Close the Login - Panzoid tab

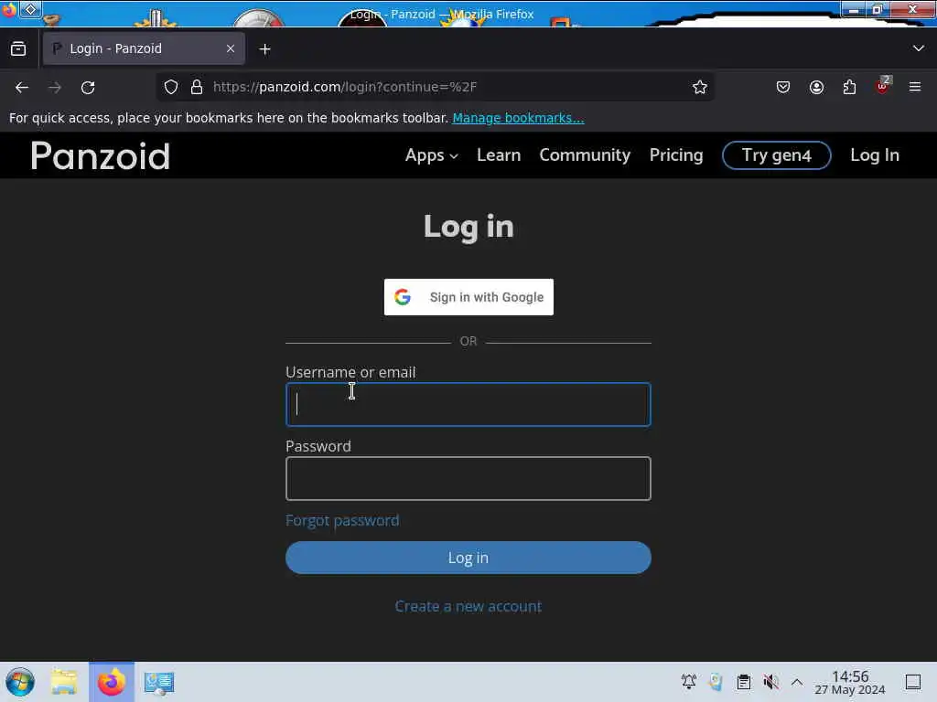[231, 49]
